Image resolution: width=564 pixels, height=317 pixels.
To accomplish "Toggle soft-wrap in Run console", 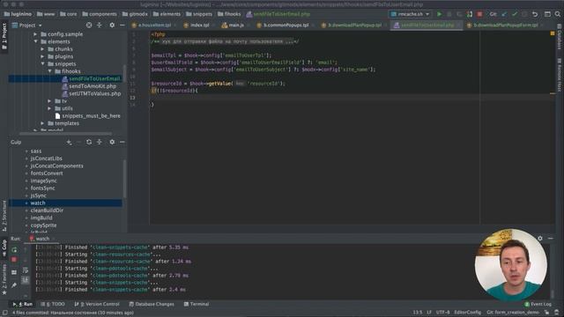I will click(x=26, y=270).
